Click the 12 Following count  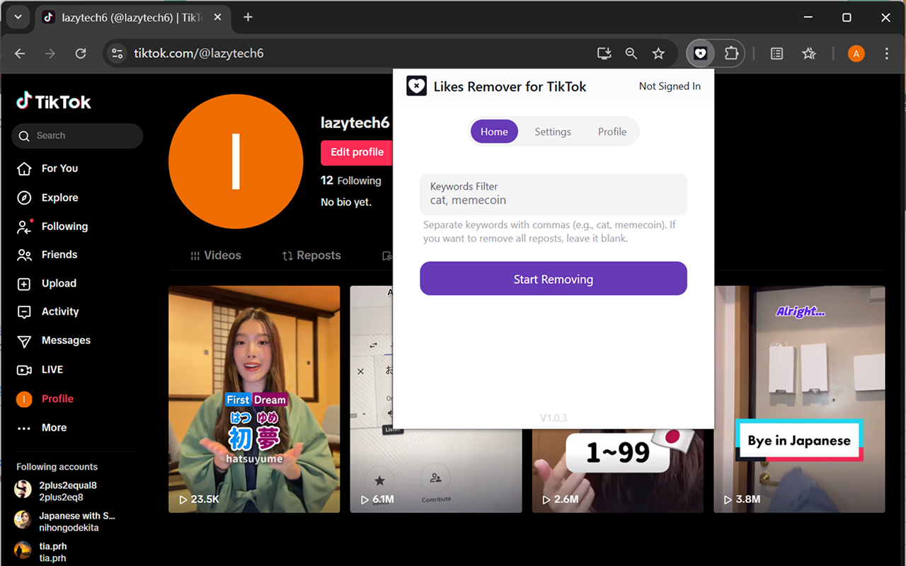click(x=351, y=180)
